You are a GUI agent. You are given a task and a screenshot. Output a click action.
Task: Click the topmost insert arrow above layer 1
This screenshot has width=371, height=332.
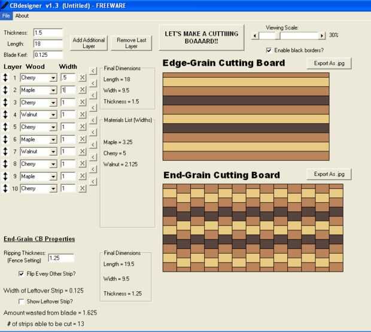(93, 71)
